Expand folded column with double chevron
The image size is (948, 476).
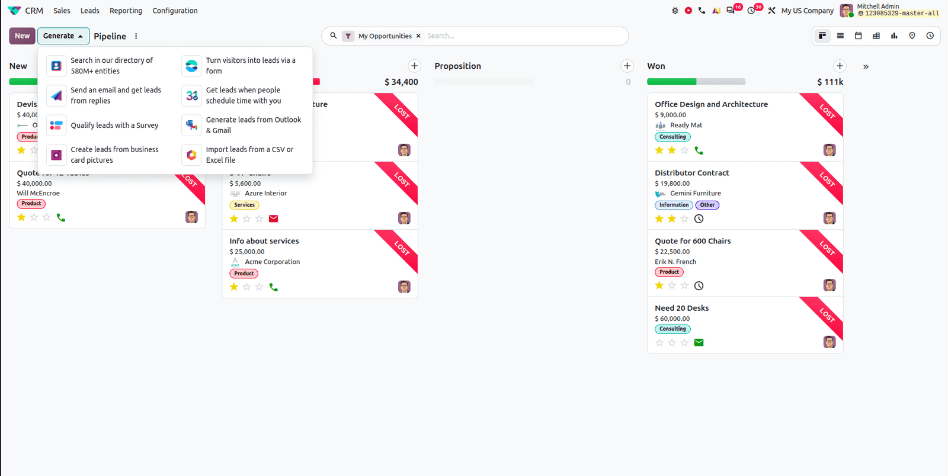click(866, 66)
